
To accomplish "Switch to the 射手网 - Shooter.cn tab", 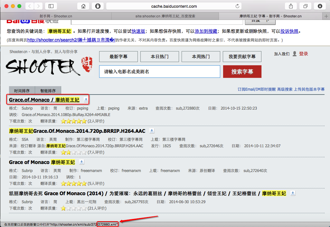I will click(x=56, y=16).
